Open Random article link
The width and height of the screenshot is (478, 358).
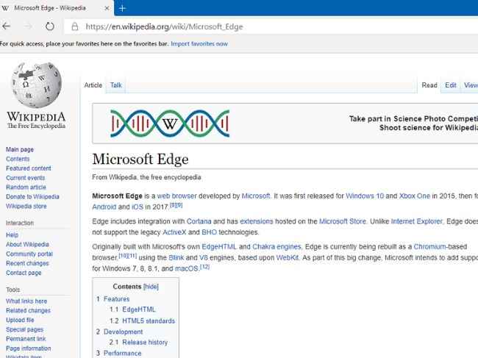[26, 187]
